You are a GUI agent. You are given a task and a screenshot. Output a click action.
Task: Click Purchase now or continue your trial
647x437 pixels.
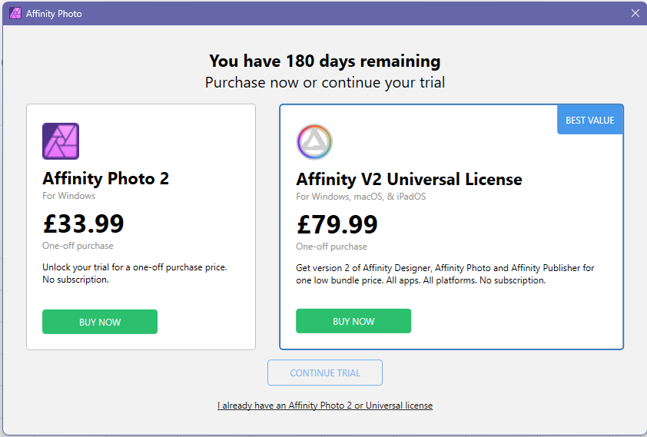[x=325, y=82]
